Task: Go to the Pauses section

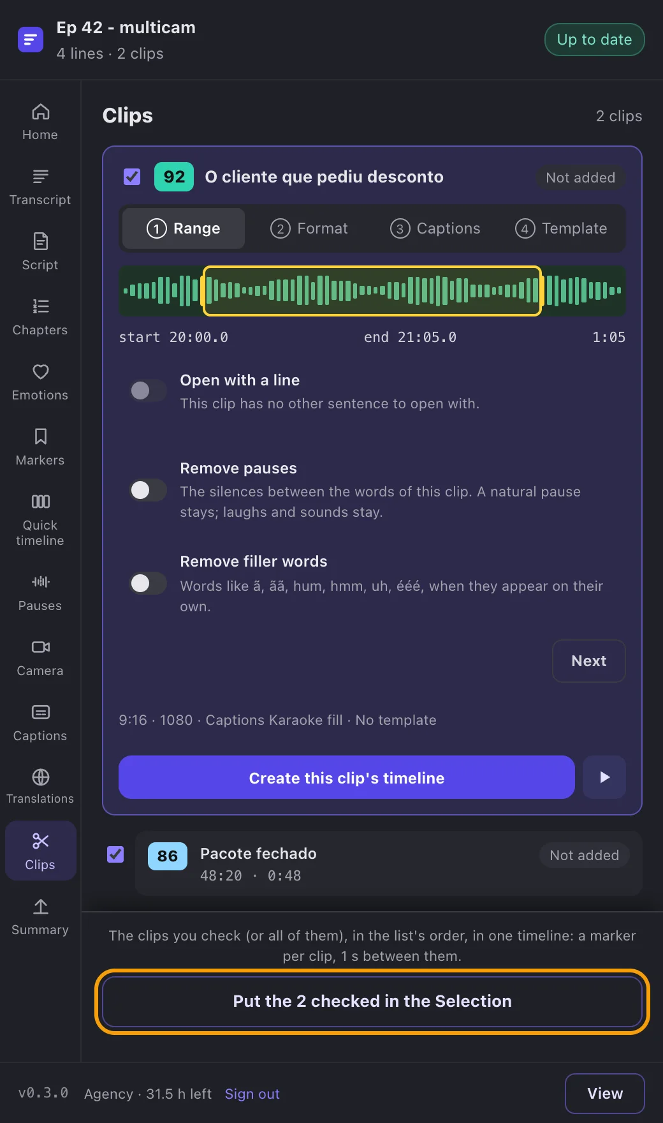Action: tap(40, 593)
